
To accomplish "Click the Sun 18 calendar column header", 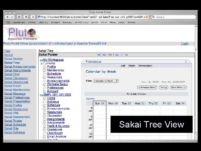I will click(100, 103).
